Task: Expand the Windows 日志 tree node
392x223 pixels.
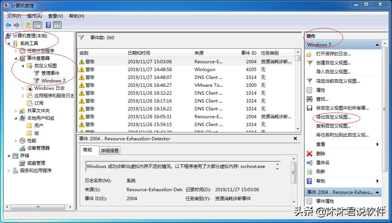Action: click(22, 88)
